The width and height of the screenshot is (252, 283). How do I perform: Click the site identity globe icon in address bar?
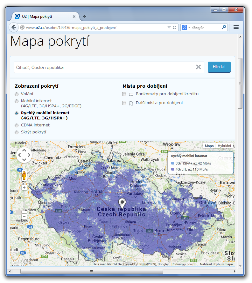click(22, 27)
